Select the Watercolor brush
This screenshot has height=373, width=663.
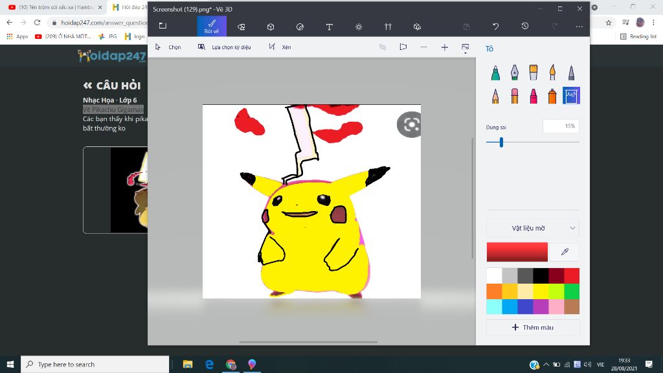click(x=552, y=73)
